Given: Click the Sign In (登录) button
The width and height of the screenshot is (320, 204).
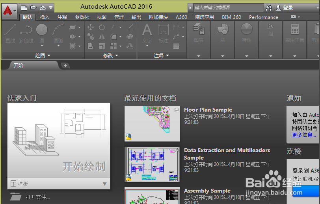Looking at the screenshot, I should click(288, 8).
